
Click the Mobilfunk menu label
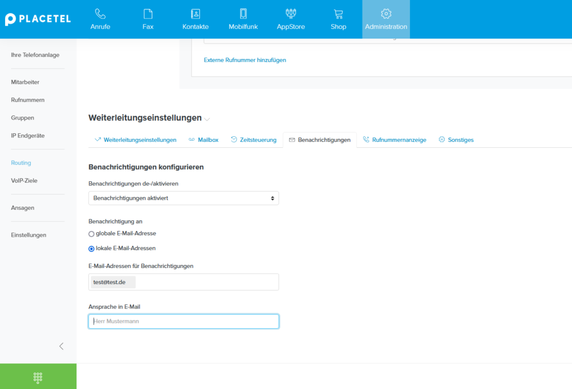pos(244,27)
